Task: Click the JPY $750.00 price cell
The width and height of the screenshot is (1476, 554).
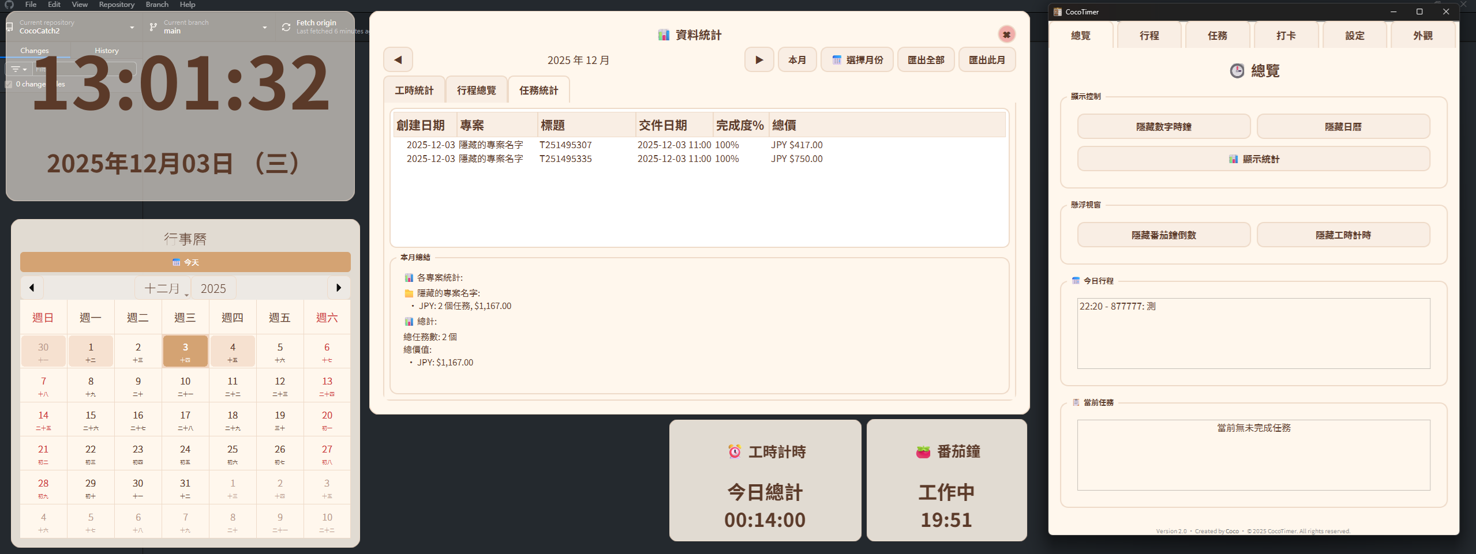Action: [x=797, y=159]
